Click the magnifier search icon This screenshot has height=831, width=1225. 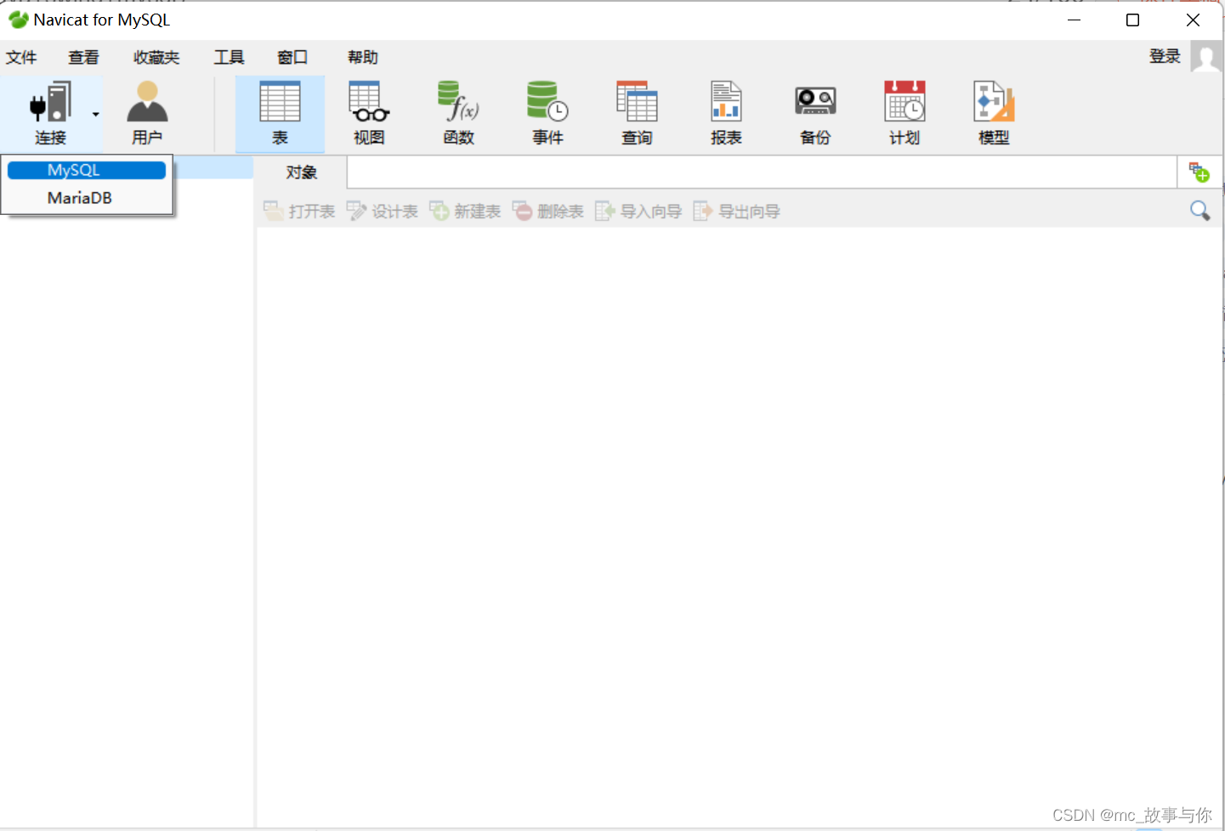[x=1199, y=210]
